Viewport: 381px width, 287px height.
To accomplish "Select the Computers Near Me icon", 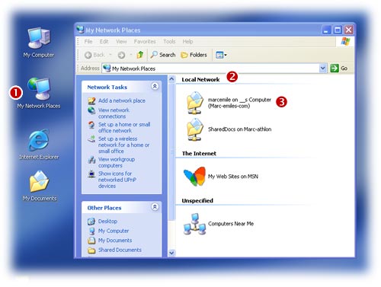I will (194, 224).
